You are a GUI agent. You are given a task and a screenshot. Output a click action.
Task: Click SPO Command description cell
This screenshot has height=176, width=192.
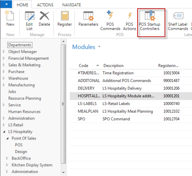(x=116, y=119)
